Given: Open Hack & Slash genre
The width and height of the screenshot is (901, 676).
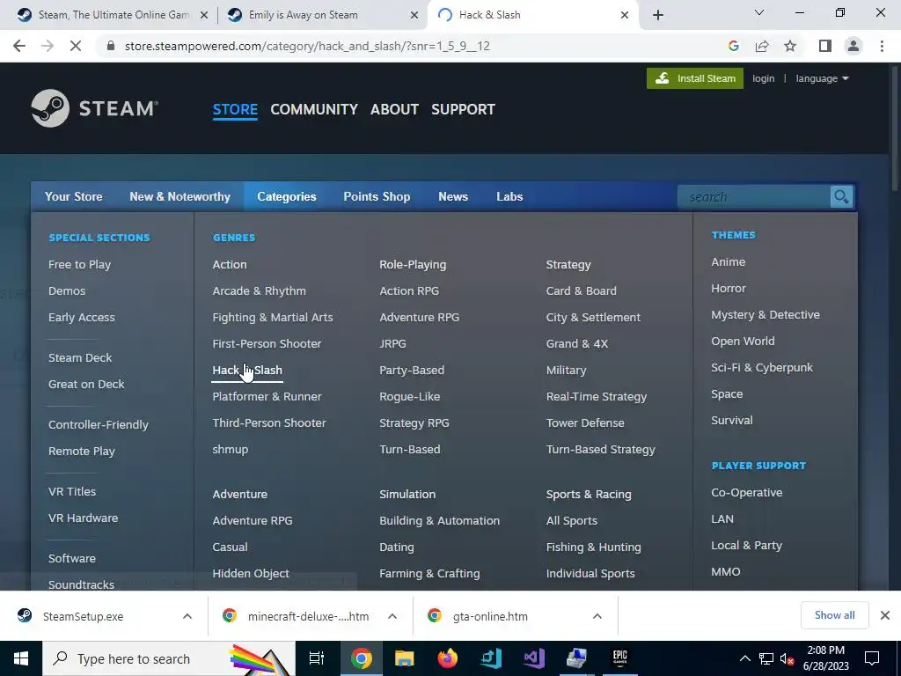Looking at the screenshot, I should [247, 371].
